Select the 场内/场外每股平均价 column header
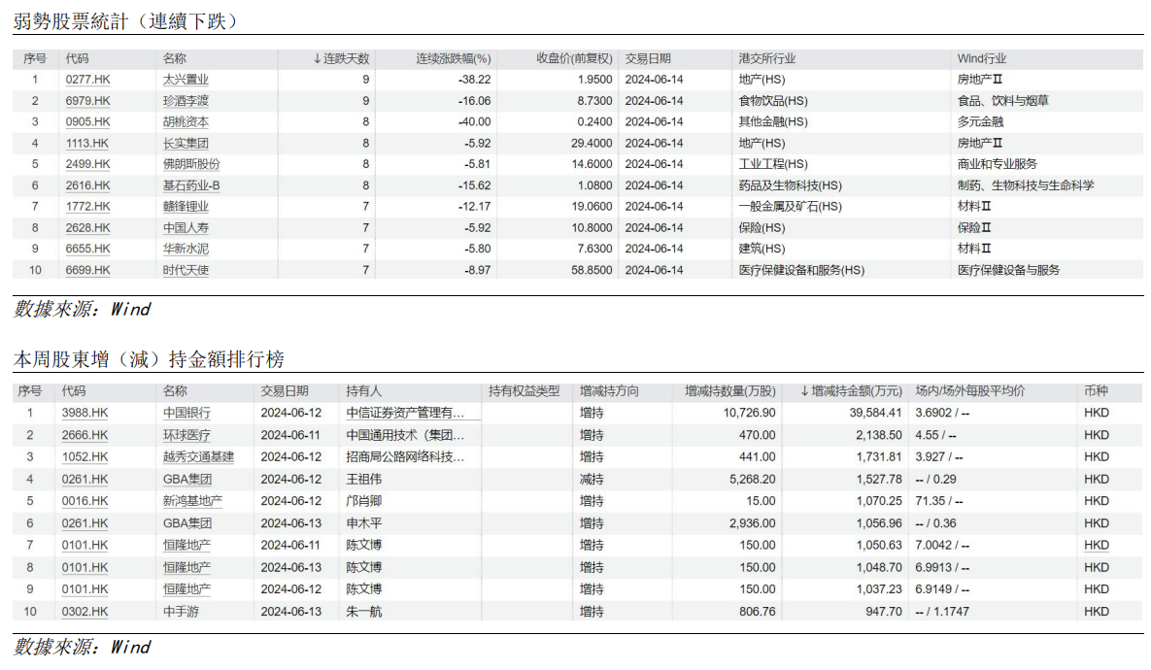The height and width of the screenshot is (670, 1151). click(969, 391)
